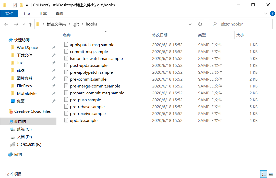
Task: Unpin 桌面 from quick access
Action: (x=54, y=101)
